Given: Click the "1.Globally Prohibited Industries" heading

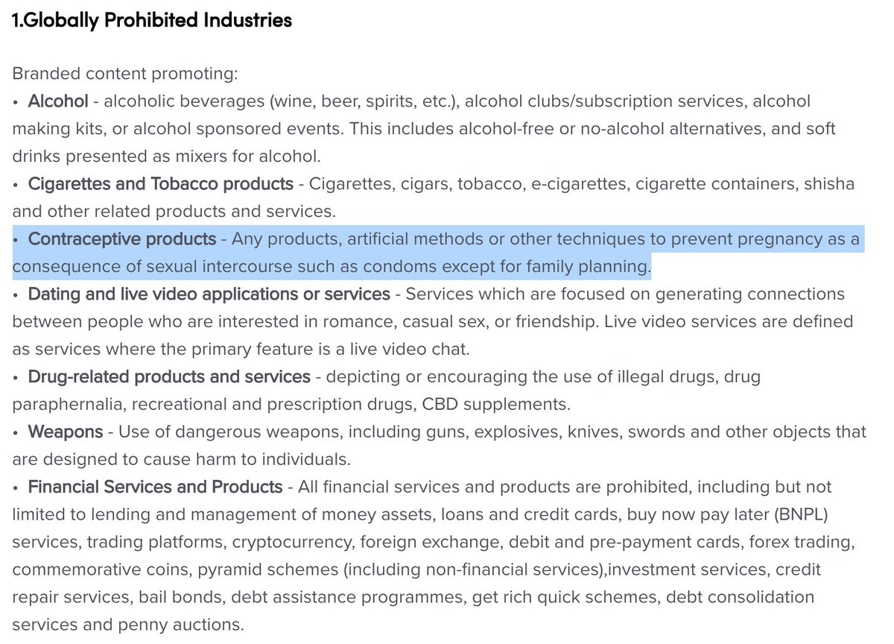Looking at the screenshot, I should pyautogui.click(x=152, y=20).
